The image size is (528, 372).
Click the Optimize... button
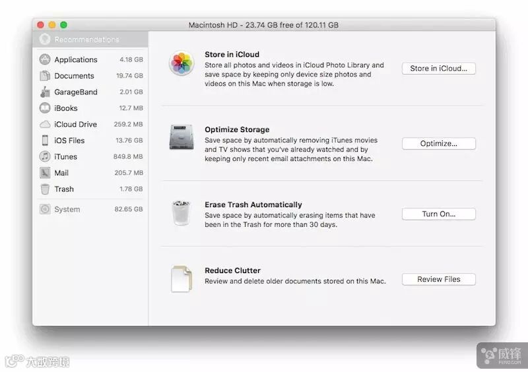click(438, 143)
